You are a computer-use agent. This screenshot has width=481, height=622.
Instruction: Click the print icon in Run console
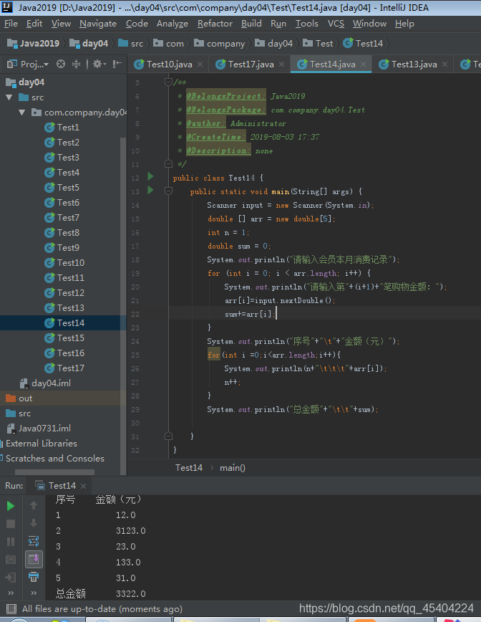click(34, 577)
